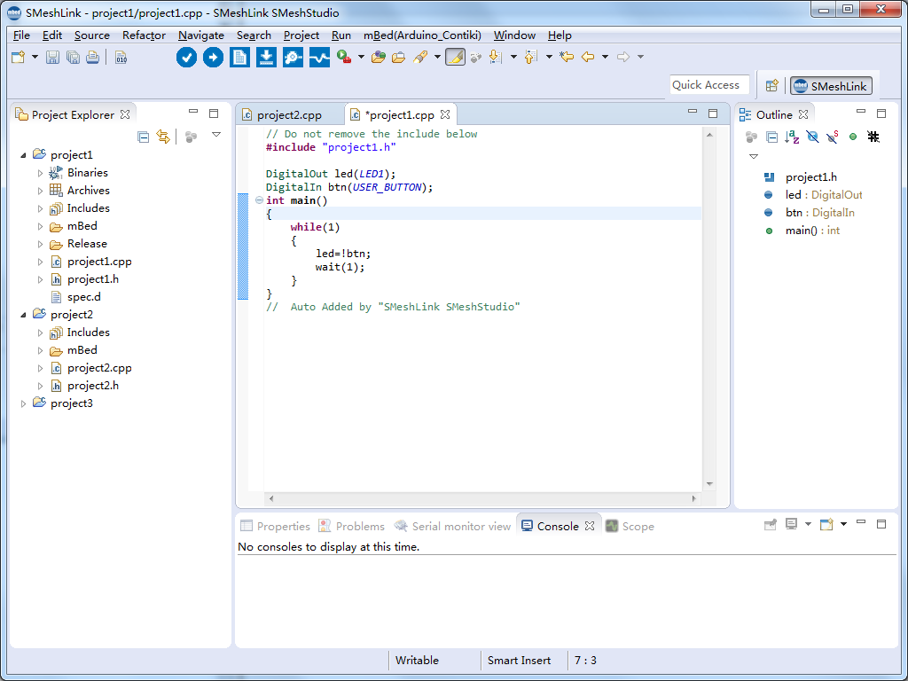Toggle Hide Inactive Elements hash icon
Viewport: 908px width, 681px height.
point(873,137)
